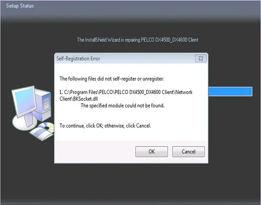Click the 'Self-Registration Error' title text
261x205 pixels.
(x=78, y=59)
